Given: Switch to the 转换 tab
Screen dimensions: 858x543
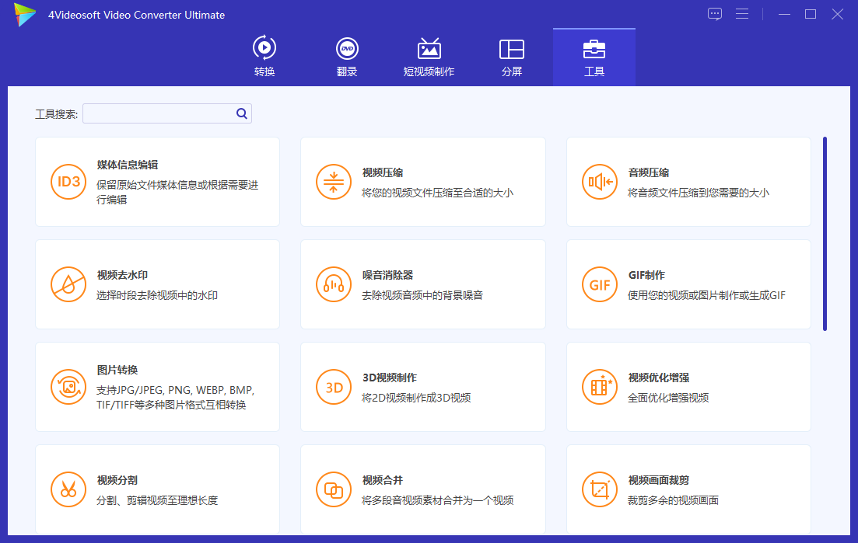Looking at the screenshot, I should point(264,57).
